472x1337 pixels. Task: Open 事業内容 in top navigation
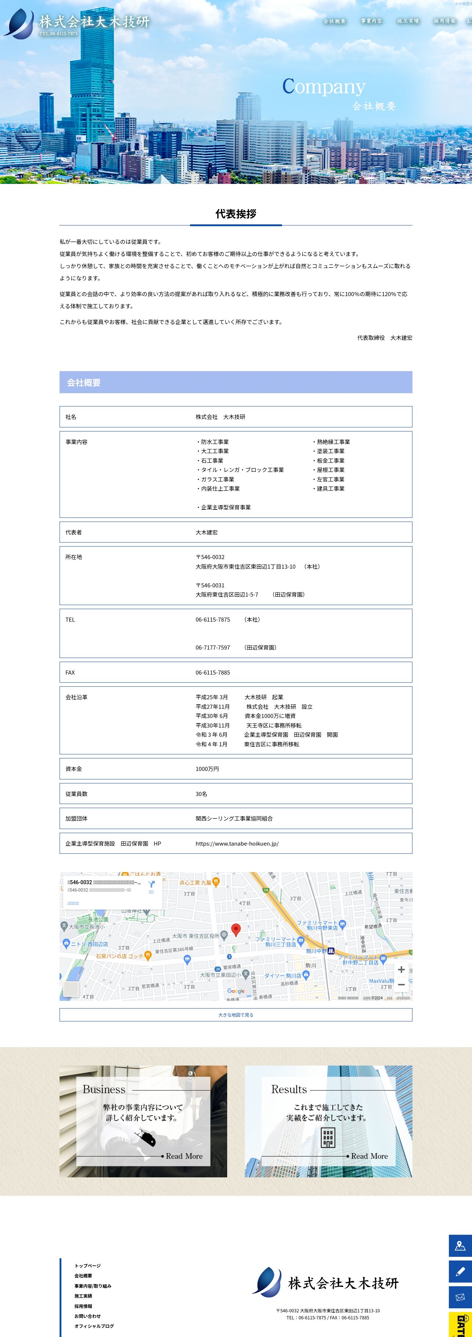371,21
